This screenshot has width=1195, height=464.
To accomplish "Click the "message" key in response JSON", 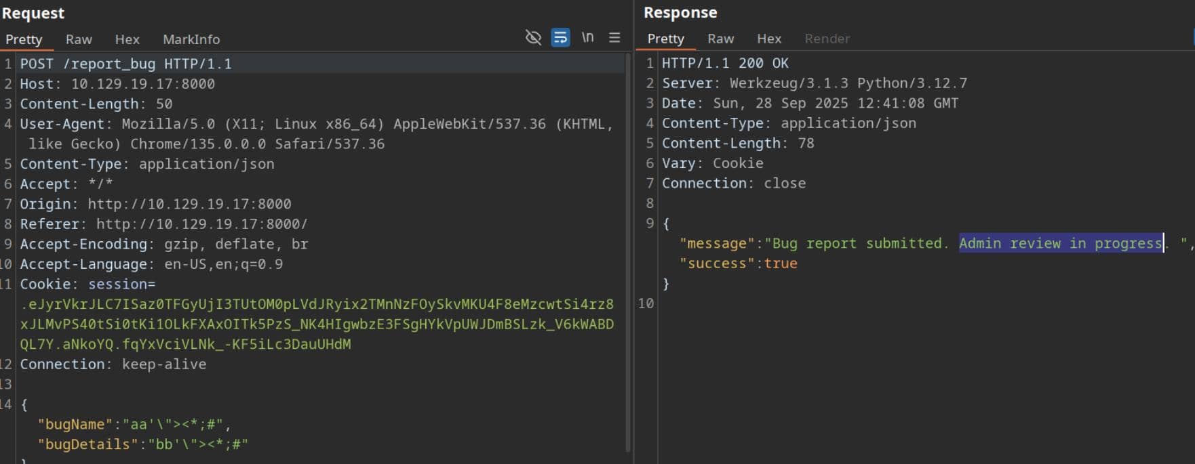I will [717, 243].
